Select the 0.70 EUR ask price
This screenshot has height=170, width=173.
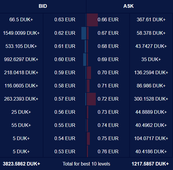point(108,72)
